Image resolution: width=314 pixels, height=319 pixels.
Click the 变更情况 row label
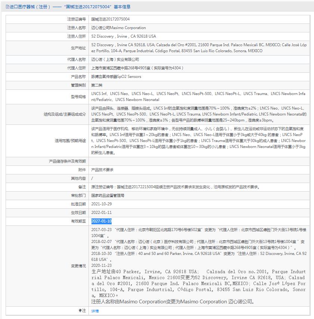tap(78, 266)
